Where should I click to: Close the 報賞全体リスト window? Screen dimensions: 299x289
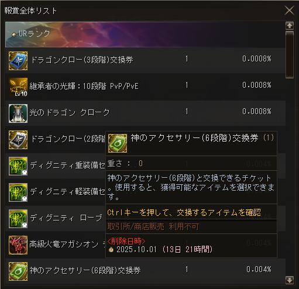289,11
